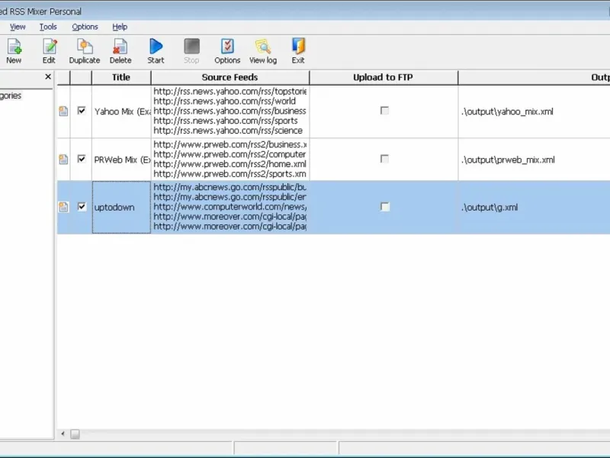Click the Source Feeds column header
Image resolution: width=610 pixels, height=458 pixels.
(230, 78)
